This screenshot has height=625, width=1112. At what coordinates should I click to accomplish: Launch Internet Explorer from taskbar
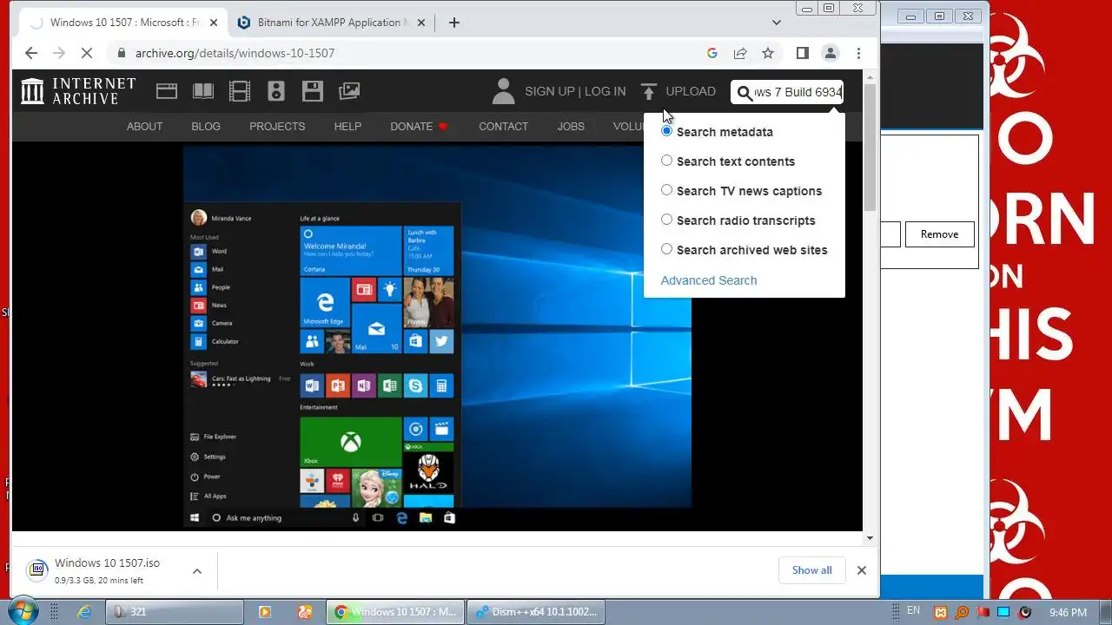pos(84,612)
